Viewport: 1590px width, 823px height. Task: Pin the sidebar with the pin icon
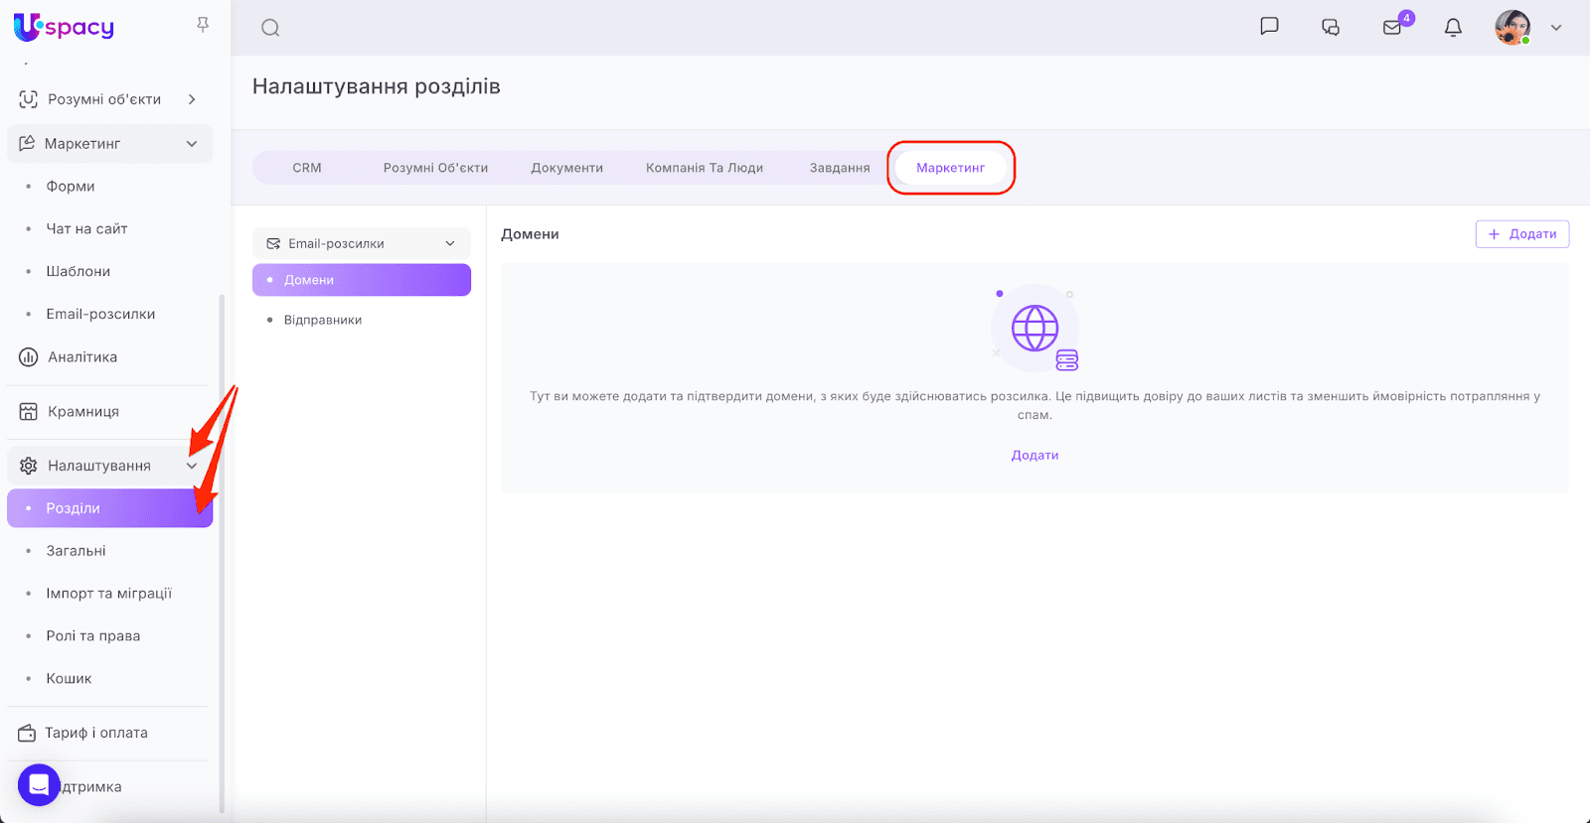pos(203,25)
